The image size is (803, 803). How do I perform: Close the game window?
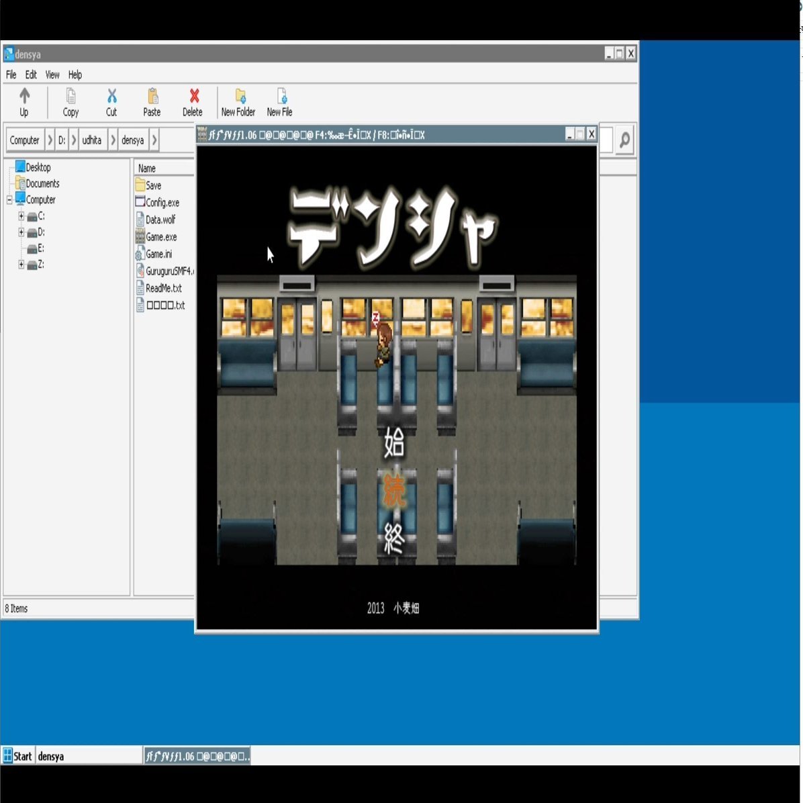pos(592,134)
